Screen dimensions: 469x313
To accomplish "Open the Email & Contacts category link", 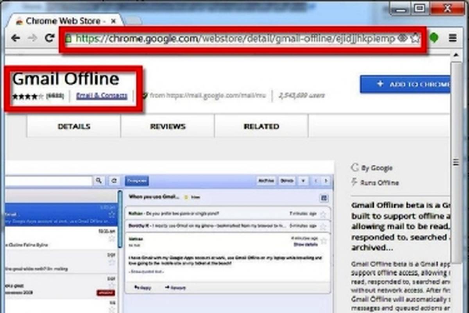I will point(102,95).
